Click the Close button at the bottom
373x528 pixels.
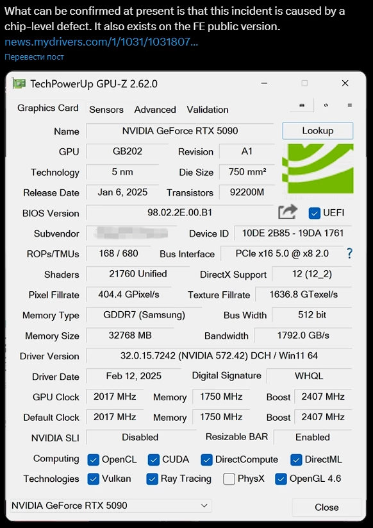[x=327, y=507]
